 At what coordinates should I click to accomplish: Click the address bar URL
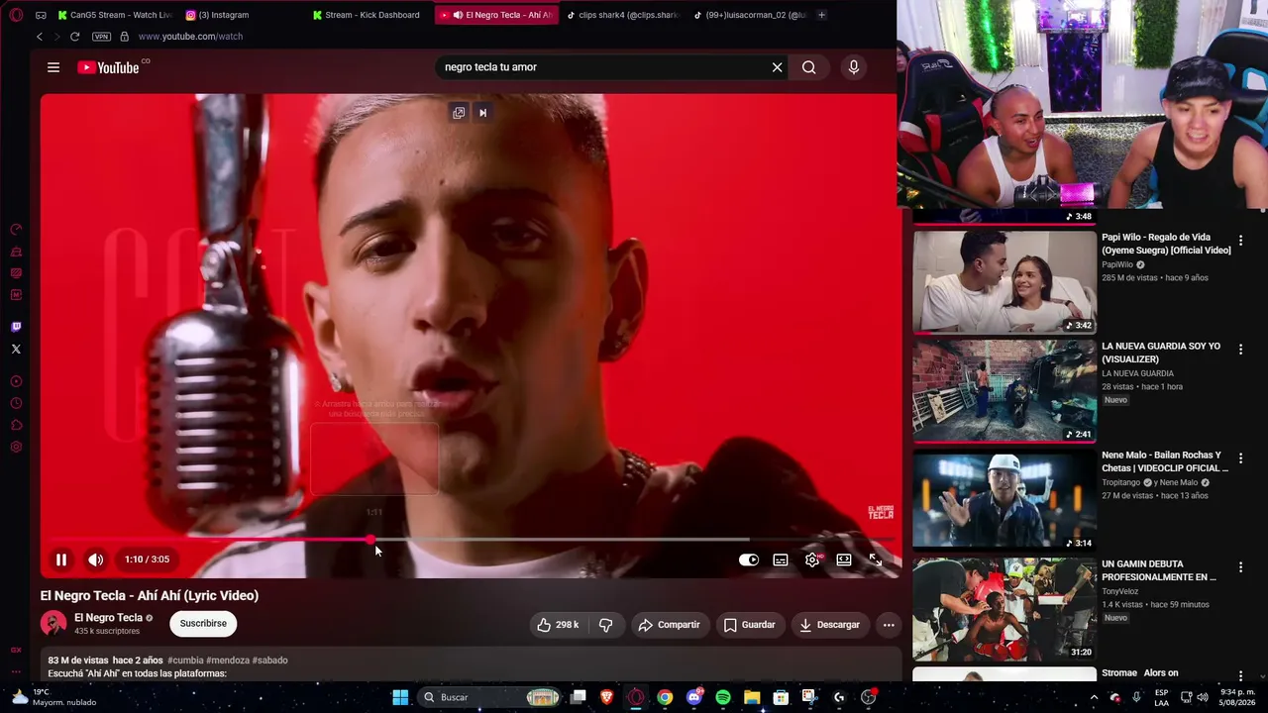[190, 37]
